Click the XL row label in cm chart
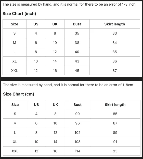 [x=15, y=142]
